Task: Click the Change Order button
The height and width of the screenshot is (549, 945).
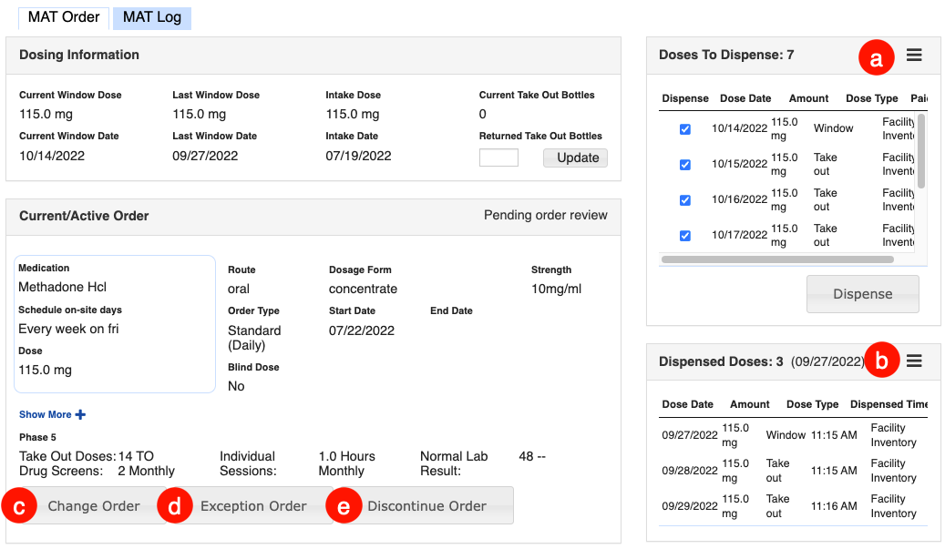Action: pyautogui.click(x=94, y=506)
